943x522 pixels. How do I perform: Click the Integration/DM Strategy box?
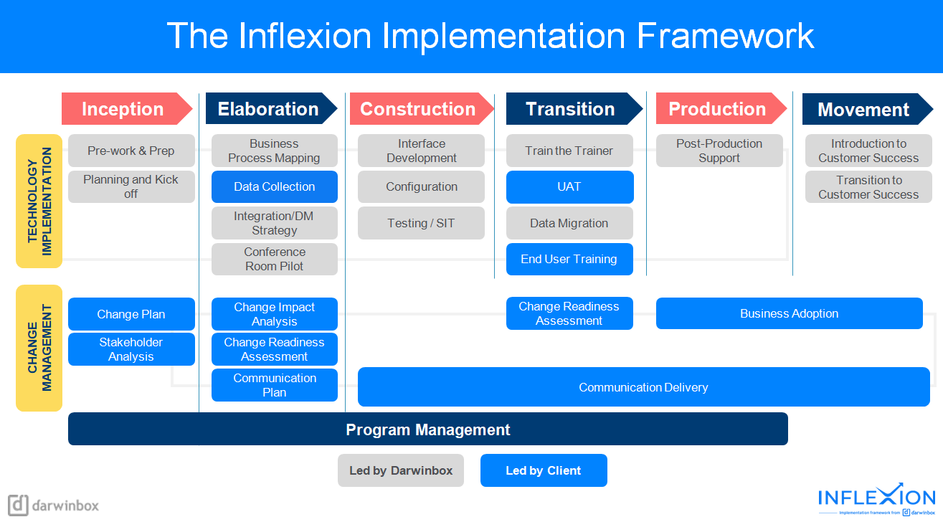275,223
